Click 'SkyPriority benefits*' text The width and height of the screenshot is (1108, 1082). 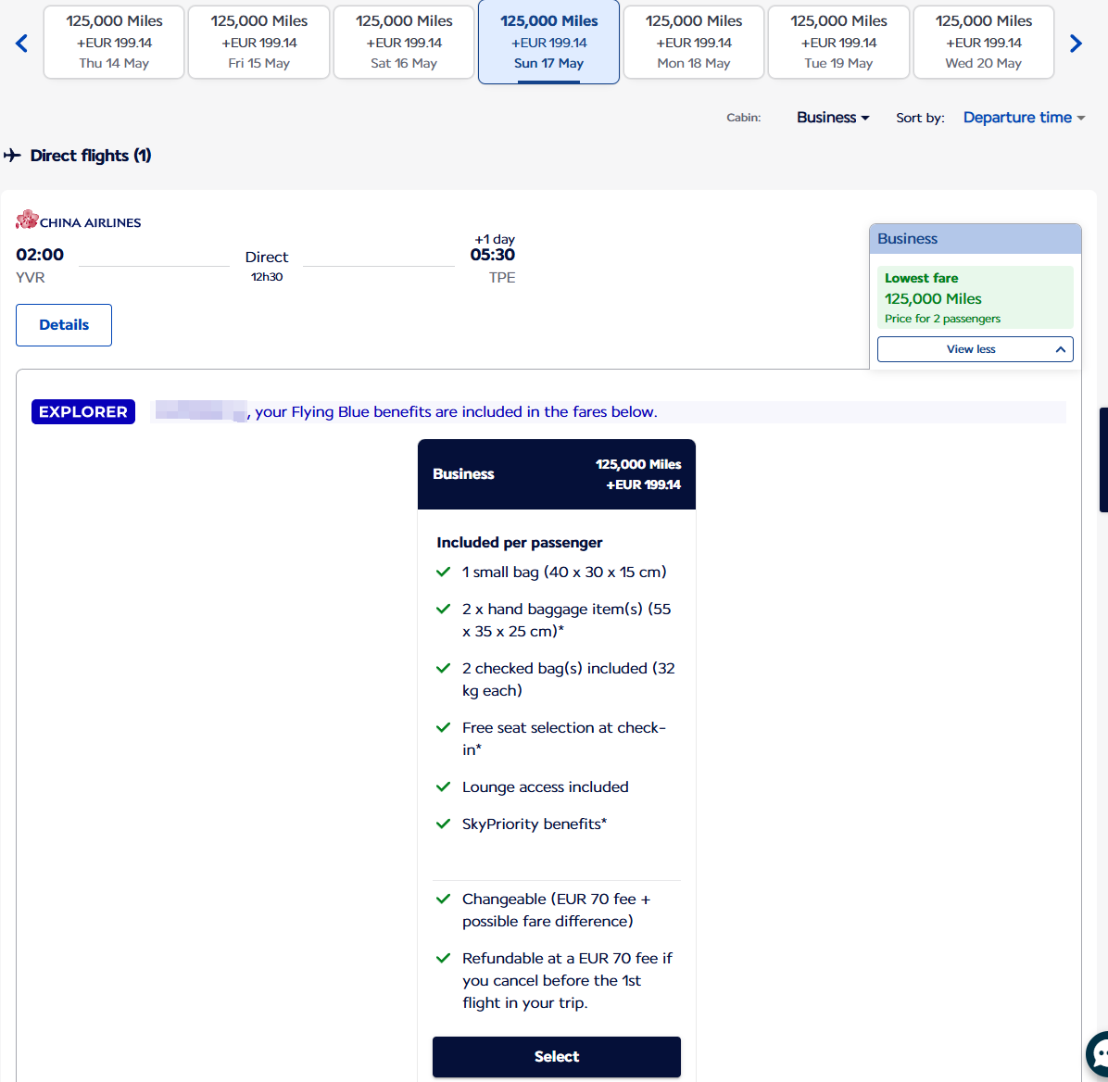click(535, 824)
